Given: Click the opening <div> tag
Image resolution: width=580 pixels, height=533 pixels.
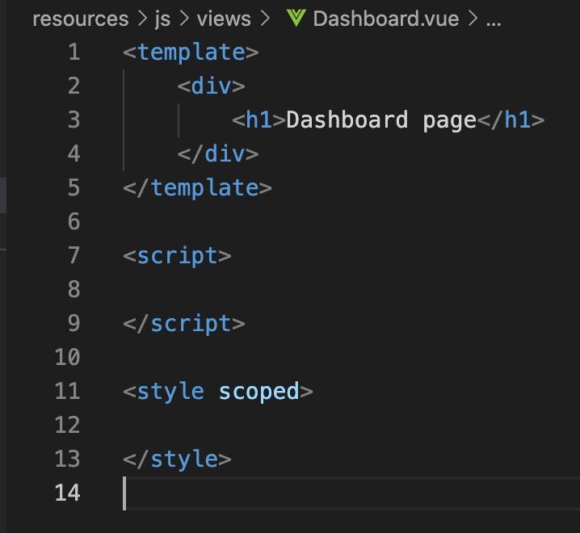Looking at the screenshot, I should click(211, 86).
